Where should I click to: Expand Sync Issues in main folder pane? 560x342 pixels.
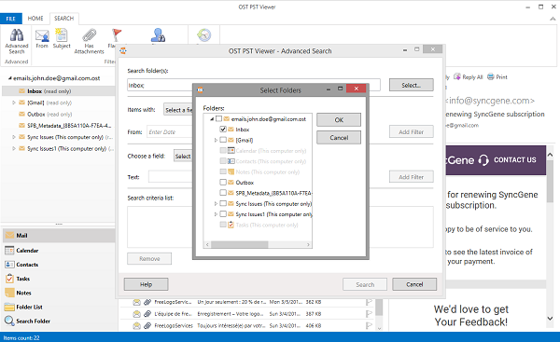(x=14, y=137)
